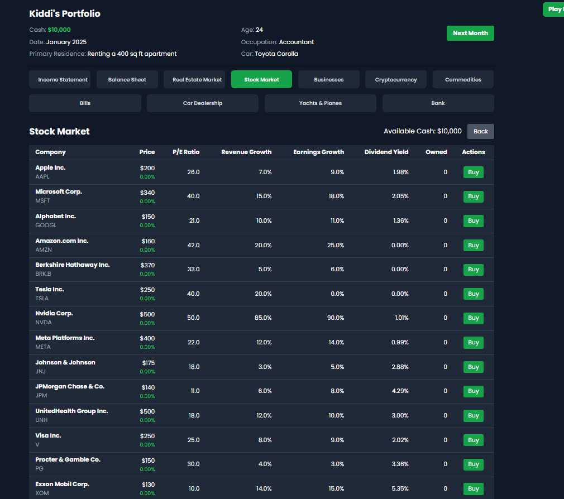Buy Tesla Inc. stock
The image size is (564, 499).
coord(474,294)
